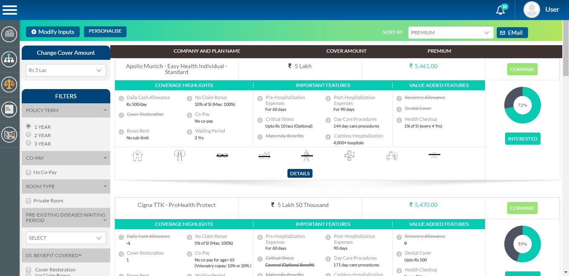Image resolution: width=569 pixels, height=276 pixels.
Task: Check the No Co-Pay checkbox
Action: coord(28,172)
